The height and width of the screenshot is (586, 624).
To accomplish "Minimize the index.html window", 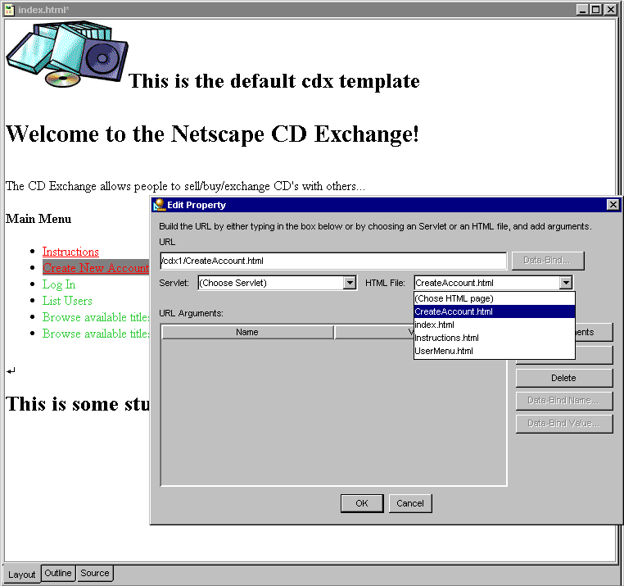I will (x=582, y=10).
